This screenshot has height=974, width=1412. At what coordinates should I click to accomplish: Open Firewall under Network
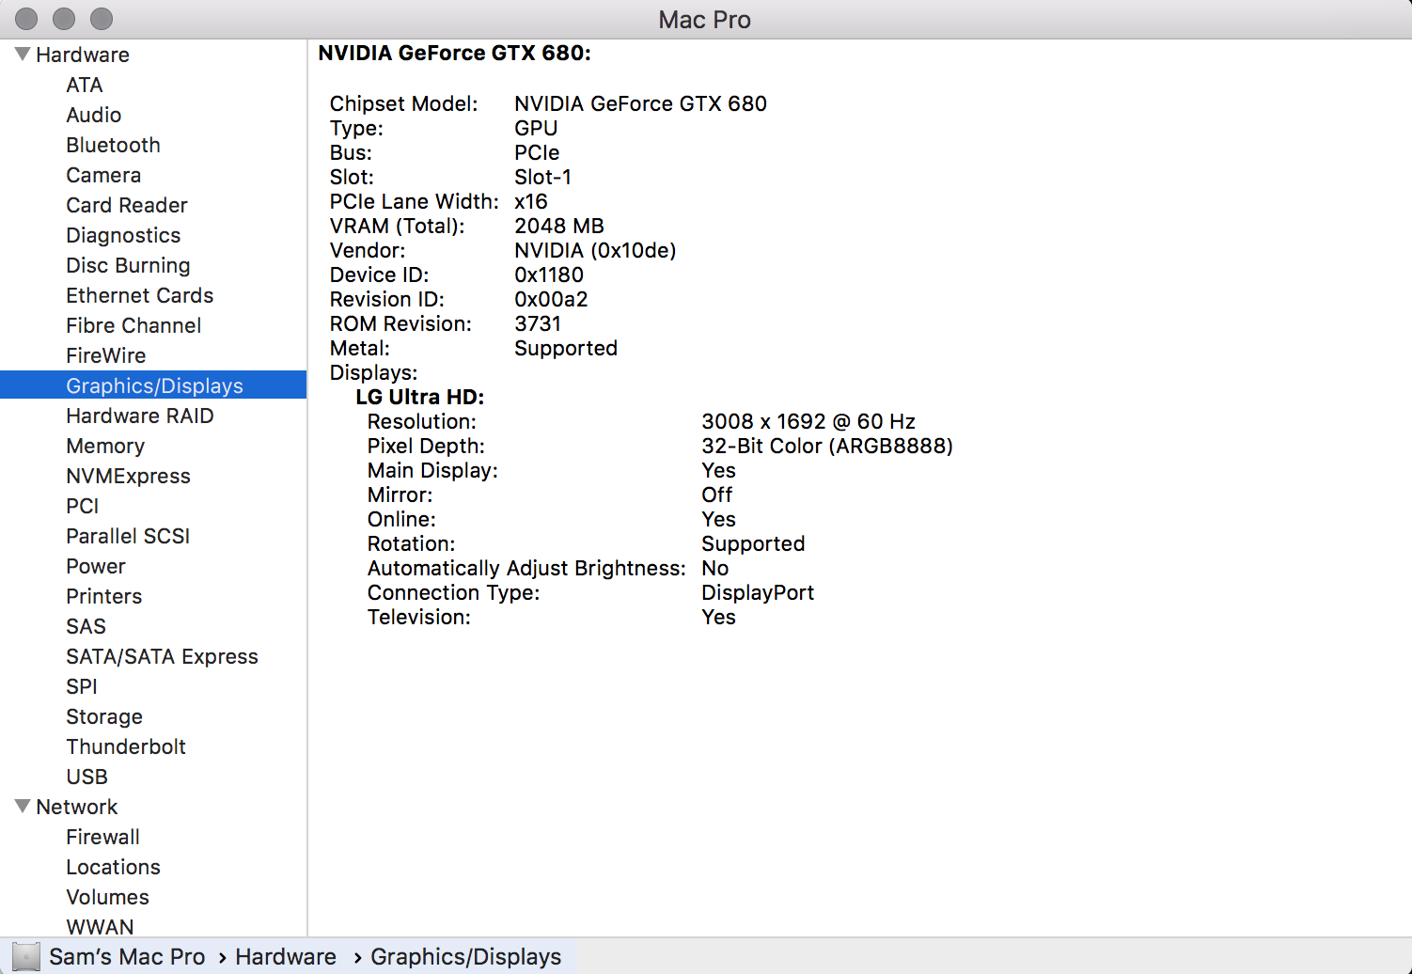pos(102,837)
